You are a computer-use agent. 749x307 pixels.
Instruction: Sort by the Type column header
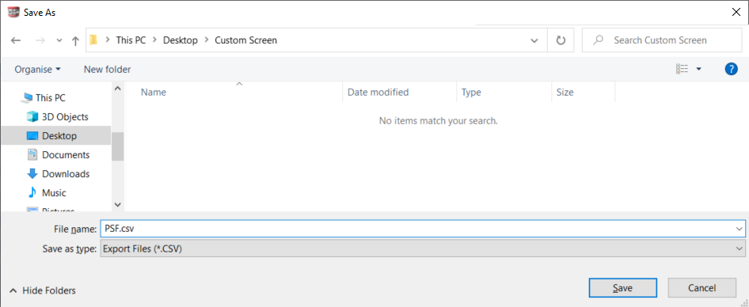(x=471, y=92)
